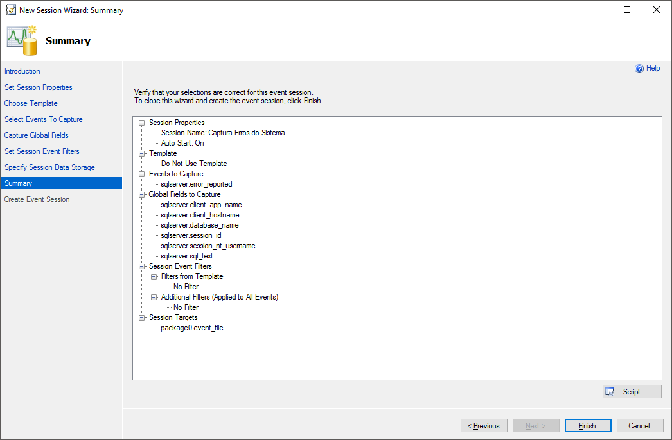Collapse the Session Properties node

click(142, 123)
